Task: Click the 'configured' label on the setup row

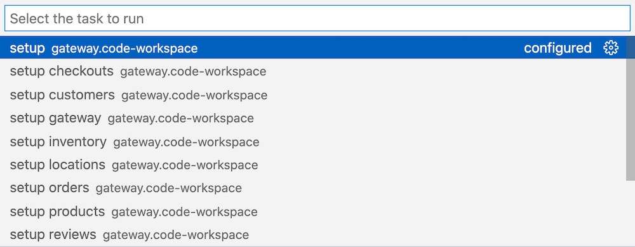Action: tap(558, 48)
